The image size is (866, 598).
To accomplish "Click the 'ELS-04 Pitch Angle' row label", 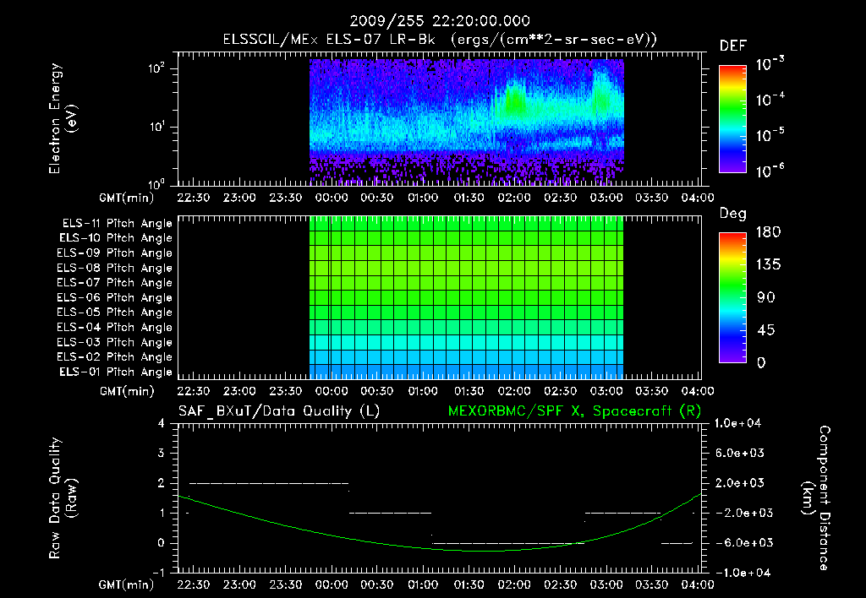I will pyautogui.click(x=114, y=328).
